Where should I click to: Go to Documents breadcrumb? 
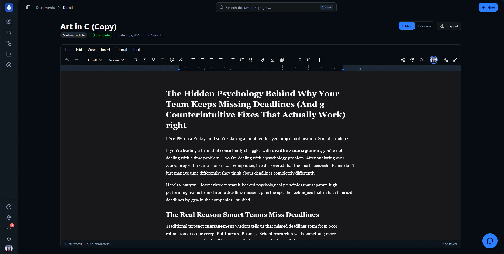[x=45, y=8]
